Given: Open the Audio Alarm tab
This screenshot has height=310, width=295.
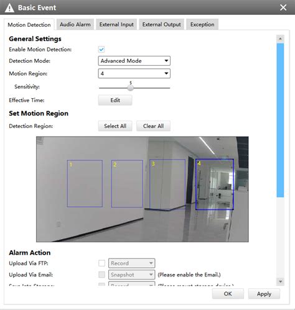Looking at the screenshot, I should (75, 24).
